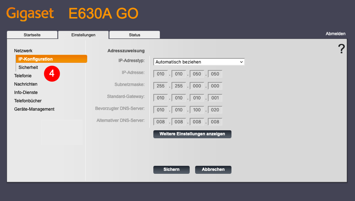Click second octet of Bevorzugter DNS-Server
Image resolution: width=355 pixels, height=201 pixels.
point(179,110)
